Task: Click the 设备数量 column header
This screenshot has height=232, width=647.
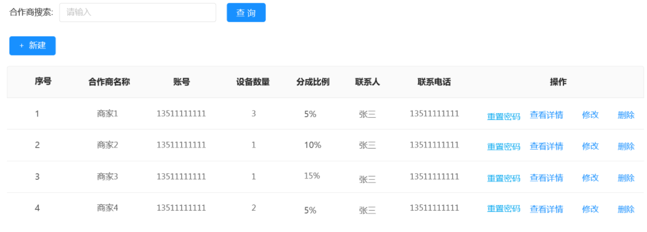Action: (x=253, y=82)
